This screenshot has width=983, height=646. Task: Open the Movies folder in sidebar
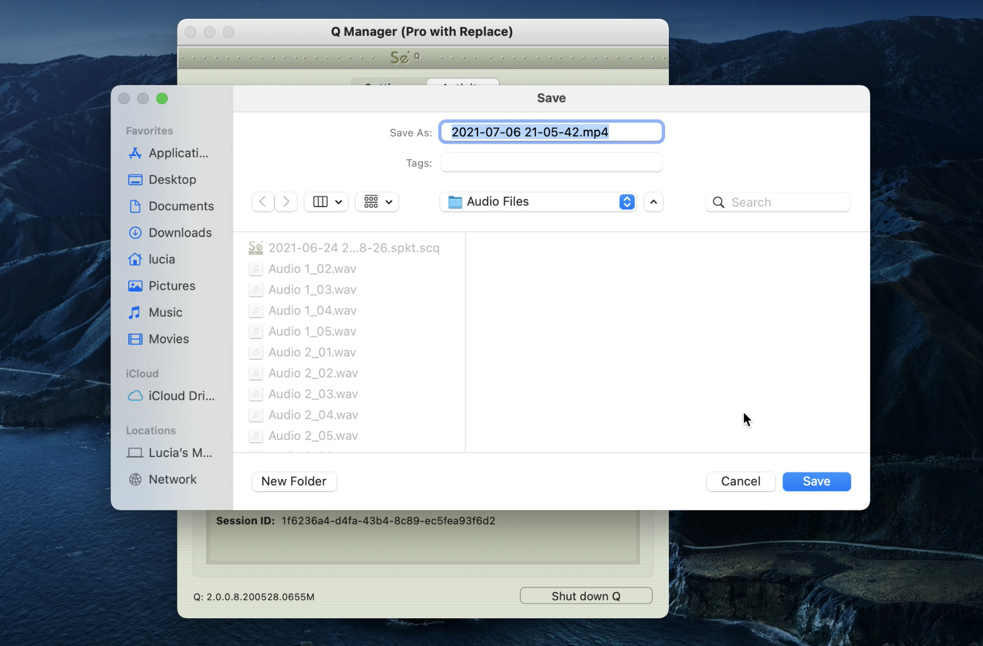click(159, 339)
